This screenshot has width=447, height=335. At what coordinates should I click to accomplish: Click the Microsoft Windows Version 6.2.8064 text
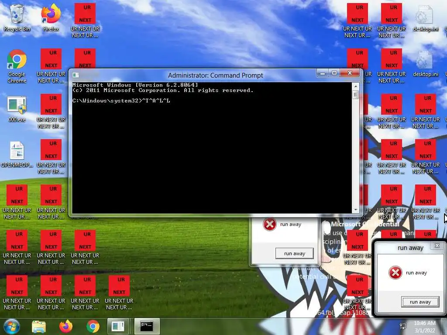pyautogui.click(x=135, y=85)
